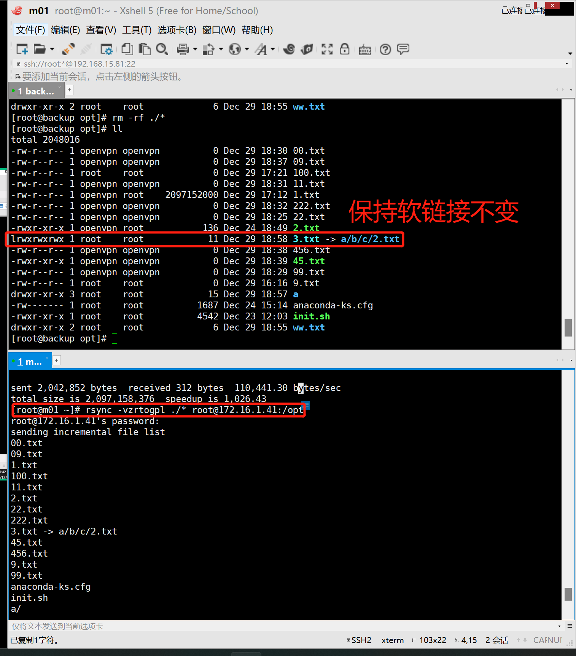Expand the Print dropdown arrow

click(195, 49)
